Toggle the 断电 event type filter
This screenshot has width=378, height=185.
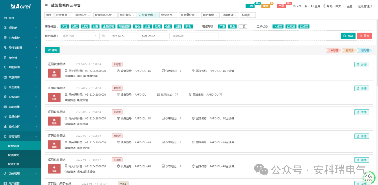pyautogui.click(x=189, y=26)
